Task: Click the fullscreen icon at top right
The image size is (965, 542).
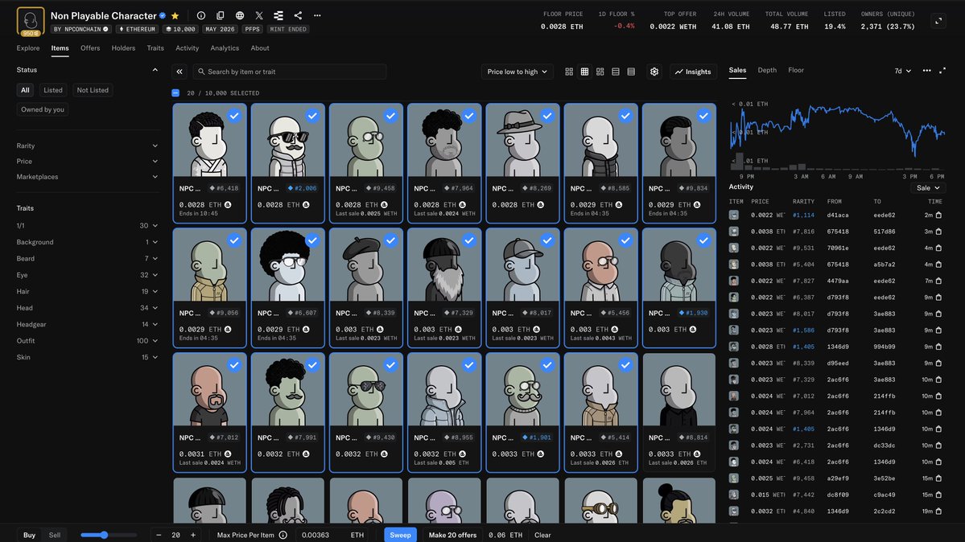Action: (x=938, y=21)
